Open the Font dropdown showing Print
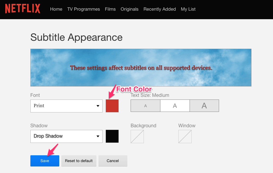 [66, 106]
